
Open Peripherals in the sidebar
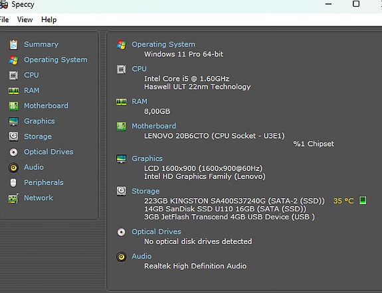[44, 182]
